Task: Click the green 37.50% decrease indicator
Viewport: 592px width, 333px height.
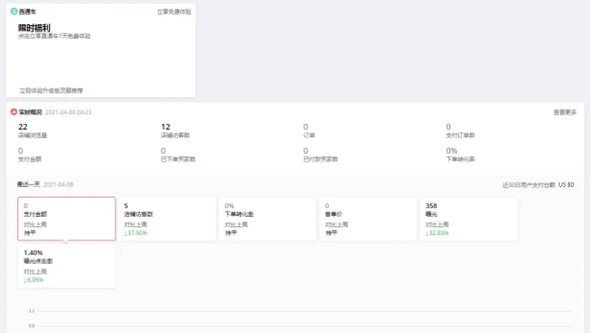Action: [x=136, y=233]
